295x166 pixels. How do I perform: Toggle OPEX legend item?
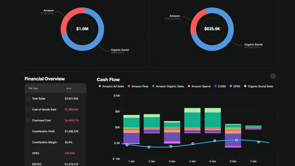pos(235,86)
